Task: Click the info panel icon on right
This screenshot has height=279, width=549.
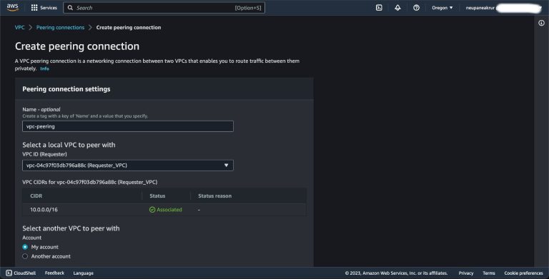Action: pyautogui.click(x=541, y=23)
